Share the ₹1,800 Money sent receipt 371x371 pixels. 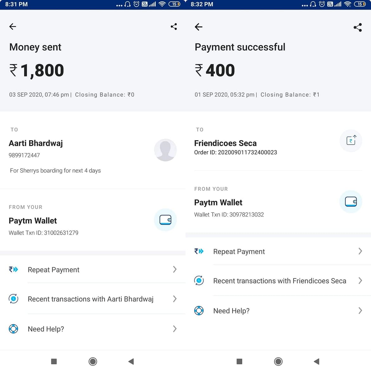click(174, 27)
